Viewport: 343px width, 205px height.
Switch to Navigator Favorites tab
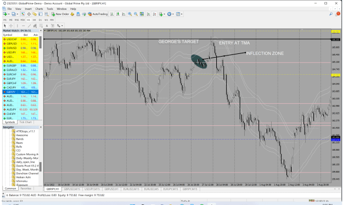coord(26,189)
